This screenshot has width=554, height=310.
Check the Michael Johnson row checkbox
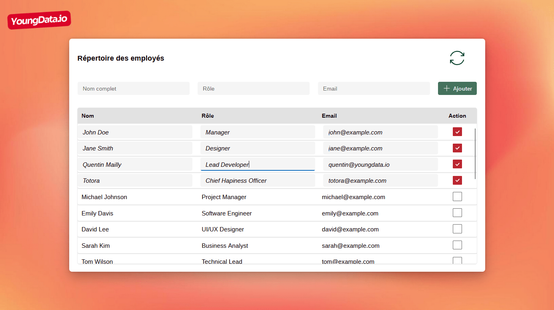point(457,196)
